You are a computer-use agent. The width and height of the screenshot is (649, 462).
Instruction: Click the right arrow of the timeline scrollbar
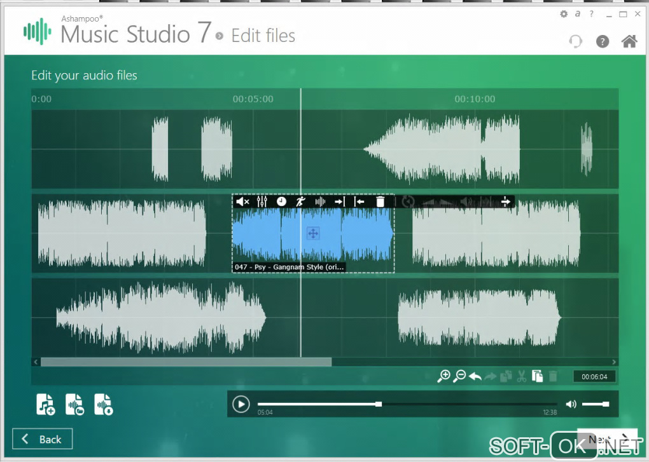[x=614, y=362]
